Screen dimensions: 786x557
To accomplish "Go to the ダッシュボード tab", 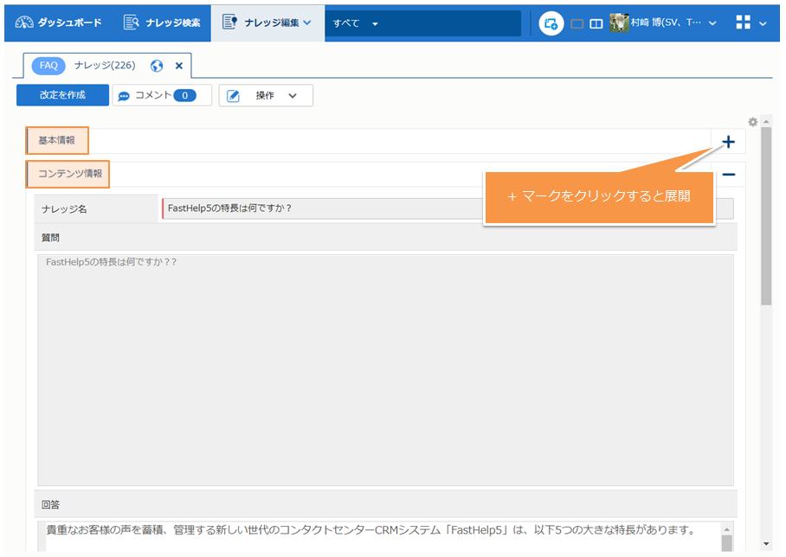I will tap(59, 22).
